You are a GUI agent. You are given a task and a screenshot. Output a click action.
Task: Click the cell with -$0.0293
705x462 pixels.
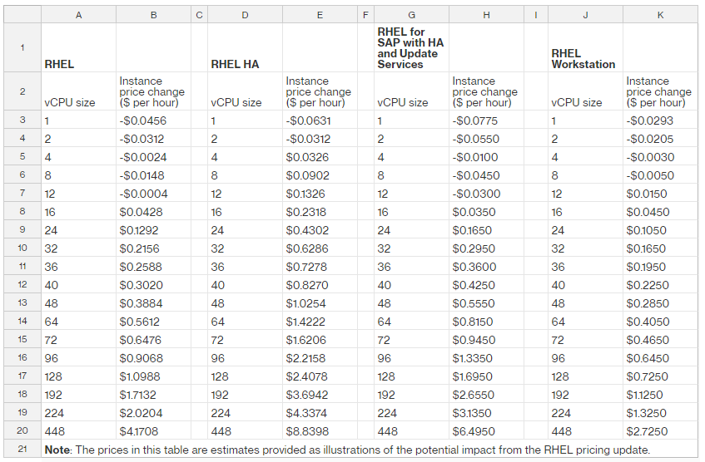(660, 120)
